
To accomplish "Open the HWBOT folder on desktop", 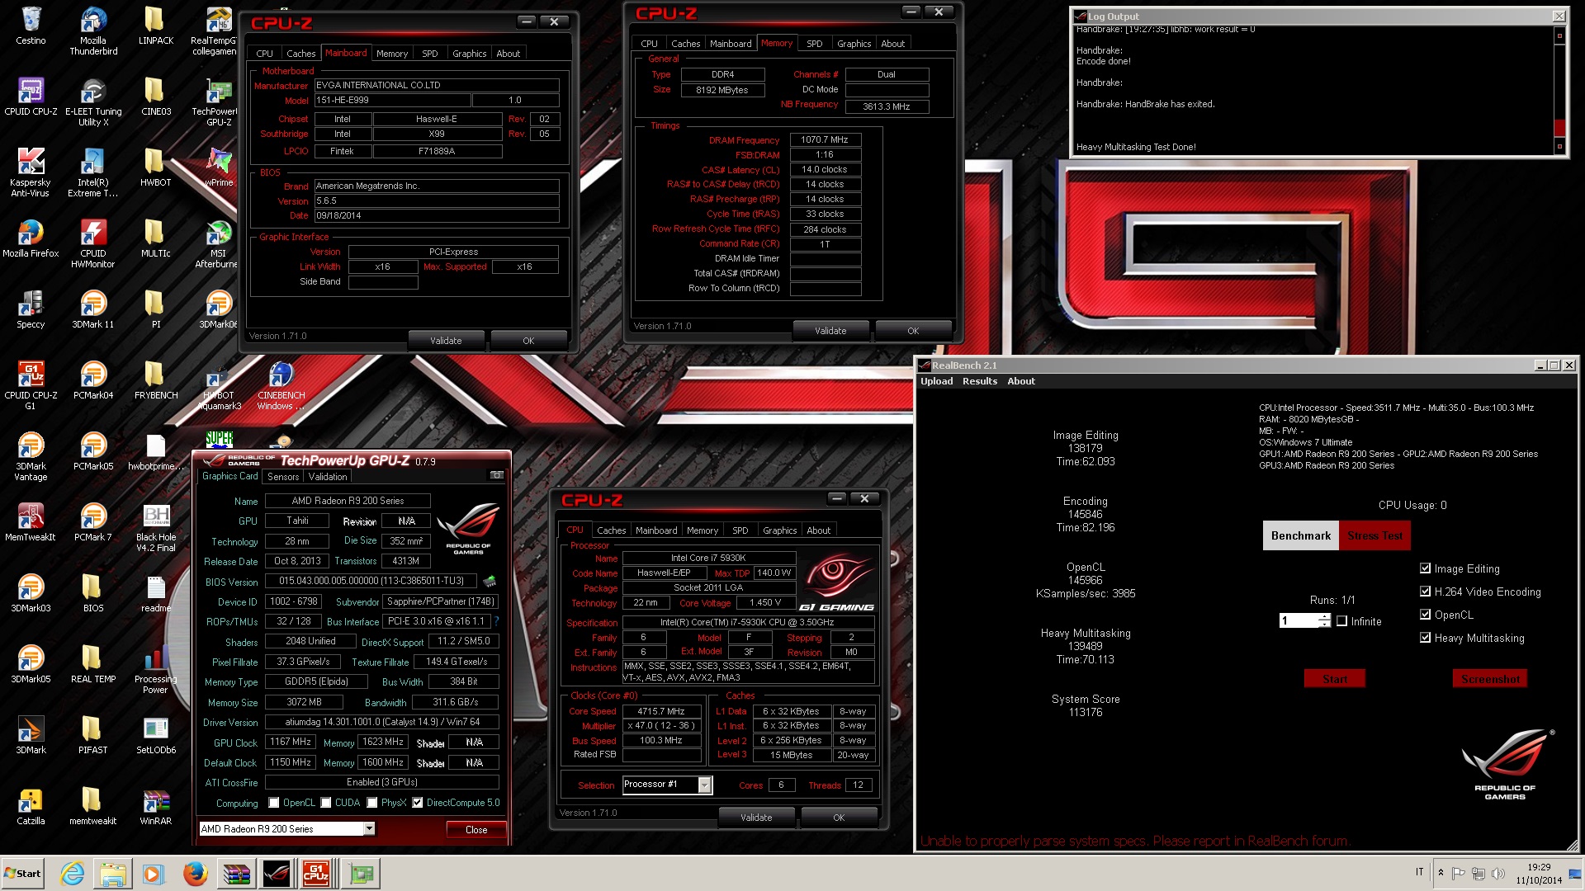I will (x=156, y=167).
